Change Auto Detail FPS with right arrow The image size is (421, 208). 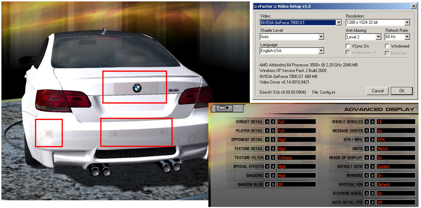point(372,202)
